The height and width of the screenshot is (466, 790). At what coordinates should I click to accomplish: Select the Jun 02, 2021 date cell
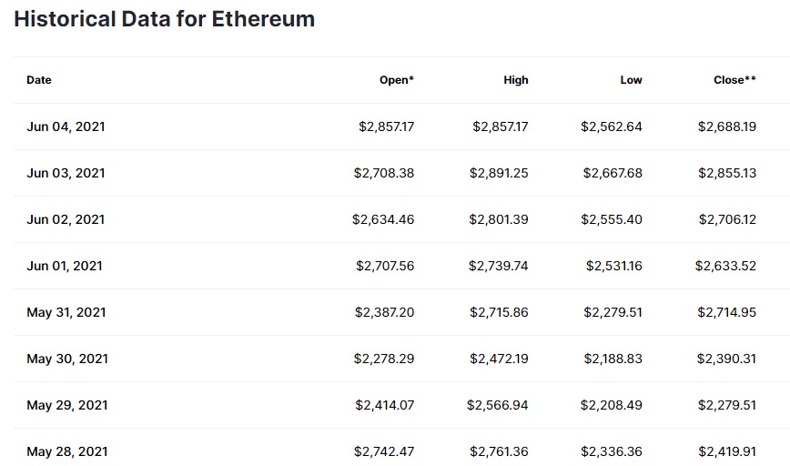pos(66,219)
